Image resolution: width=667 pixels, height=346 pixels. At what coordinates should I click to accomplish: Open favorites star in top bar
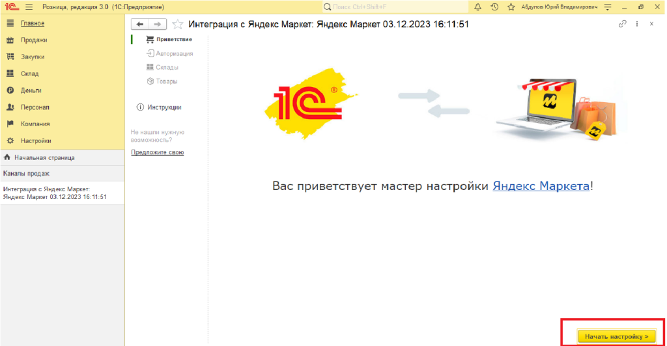tap(511, 7)
